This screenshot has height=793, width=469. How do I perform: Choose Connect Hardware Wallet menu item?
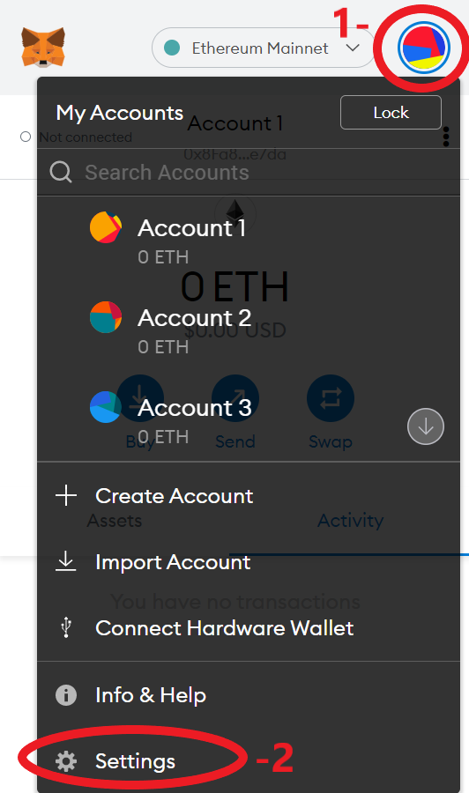(249, 627)
